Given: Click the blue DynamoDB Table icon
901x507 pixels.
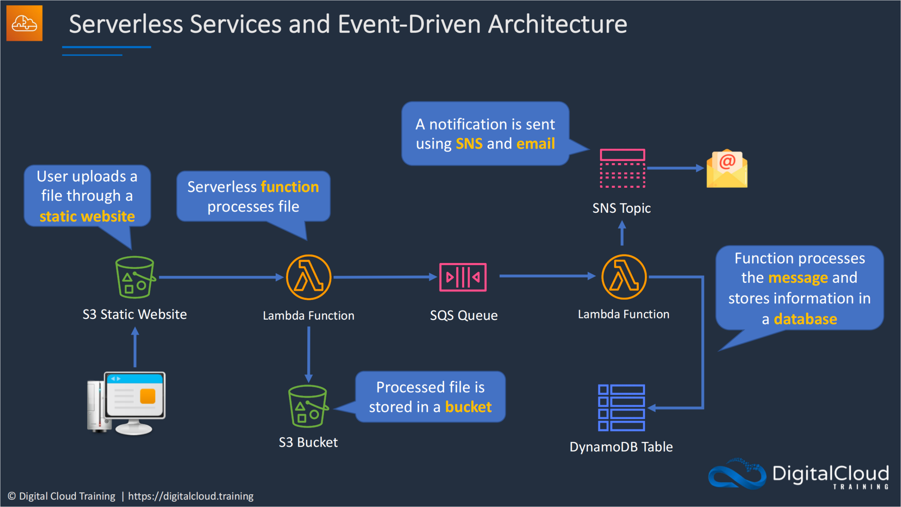Looking at the screenshot, I should (622, 408).
